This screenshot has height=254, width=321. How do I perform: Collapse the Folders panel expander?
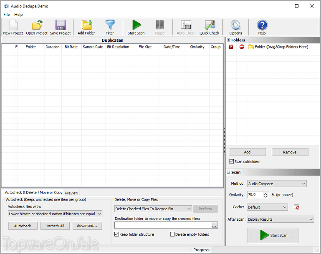coord(228,40)
